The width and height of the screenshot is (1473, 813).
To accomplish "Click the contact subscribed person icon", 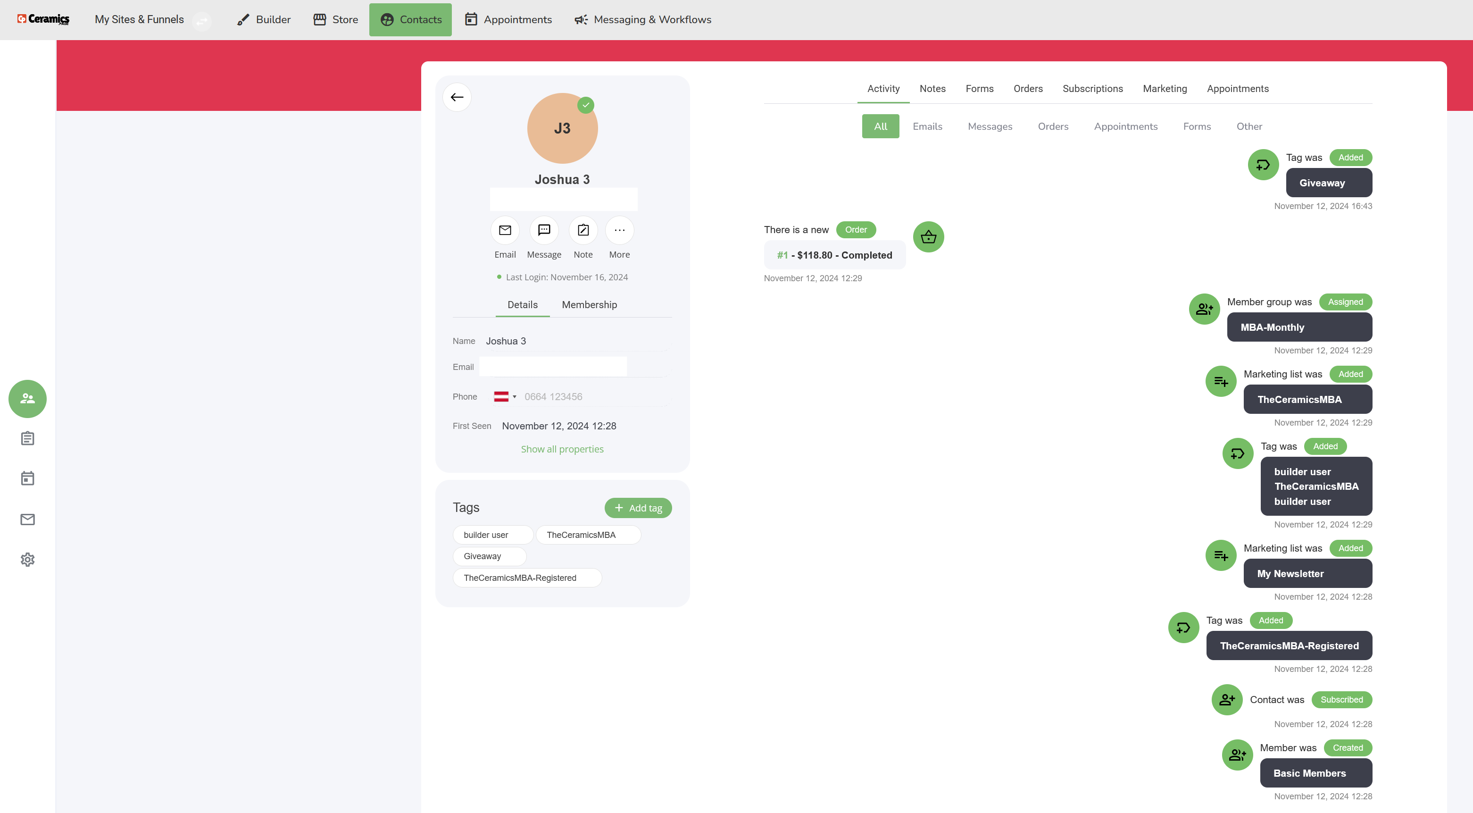I will point(1227,700).
